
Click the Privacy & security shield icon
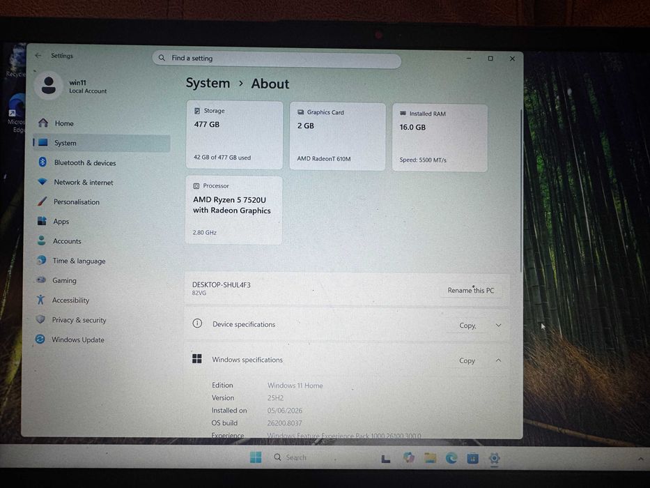click(40, 319)
